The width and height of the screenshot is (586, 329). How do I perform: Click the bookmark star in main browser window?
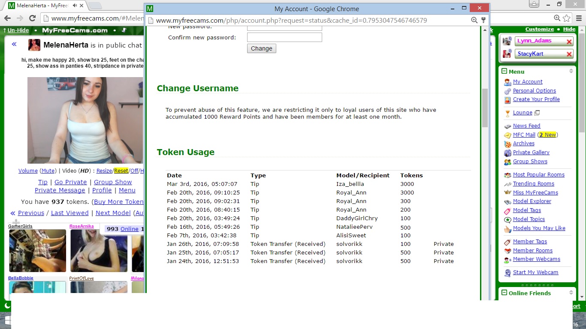tap(567, 18)
